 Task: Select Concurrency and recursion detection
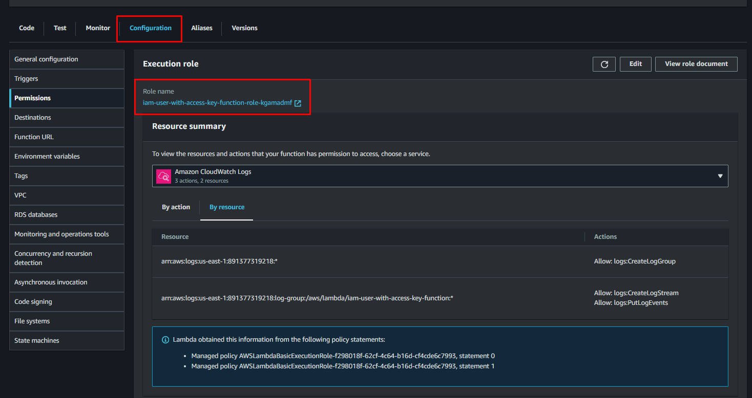pyautogui.click(x=53, y=258)
